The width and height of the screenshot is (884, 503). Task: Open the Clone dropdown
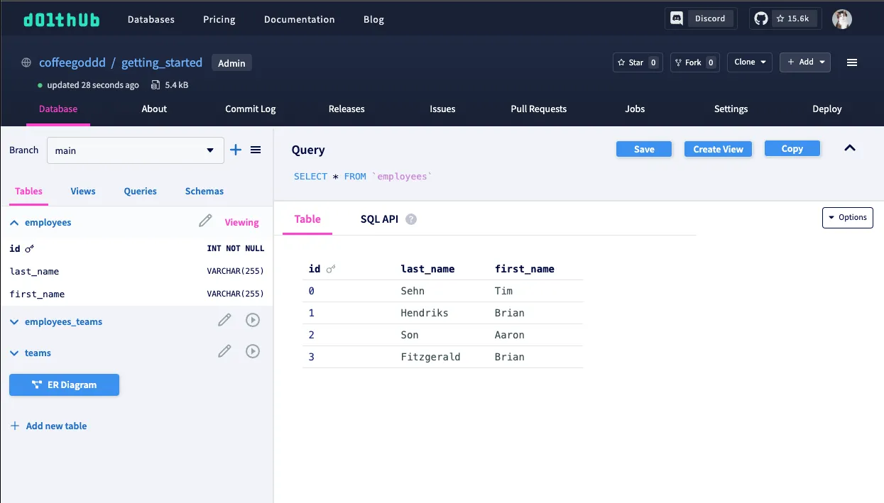point(751,62)
